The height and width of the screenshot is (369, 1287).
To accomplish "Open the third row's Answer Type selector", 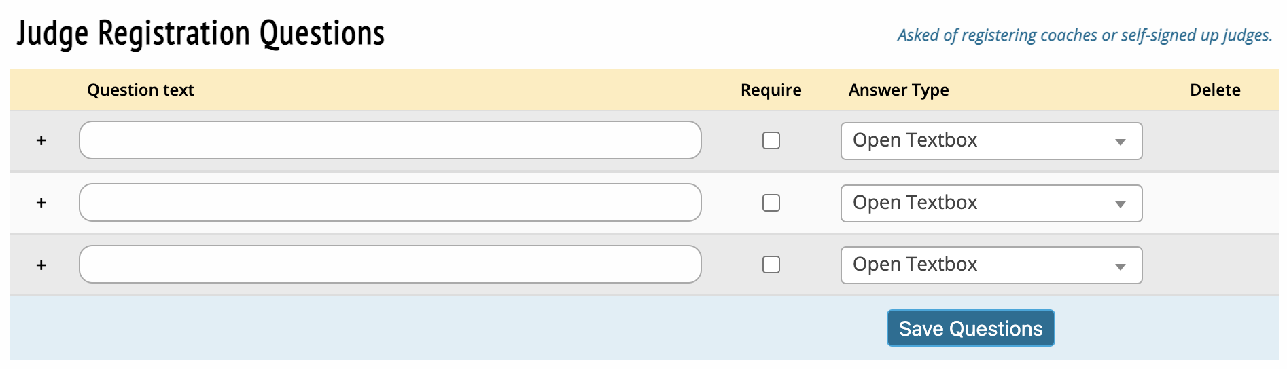I will coord(991,265).
